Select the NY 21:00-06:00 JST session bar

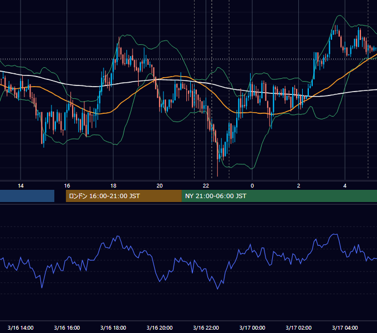[279, 196]
